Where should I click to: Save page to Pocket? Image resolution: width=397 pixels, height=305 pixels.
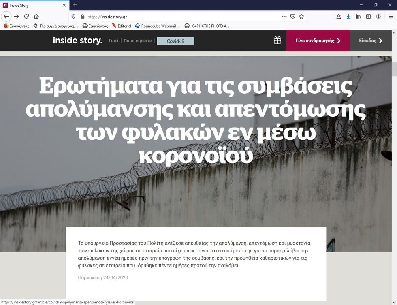click(292, 17)
